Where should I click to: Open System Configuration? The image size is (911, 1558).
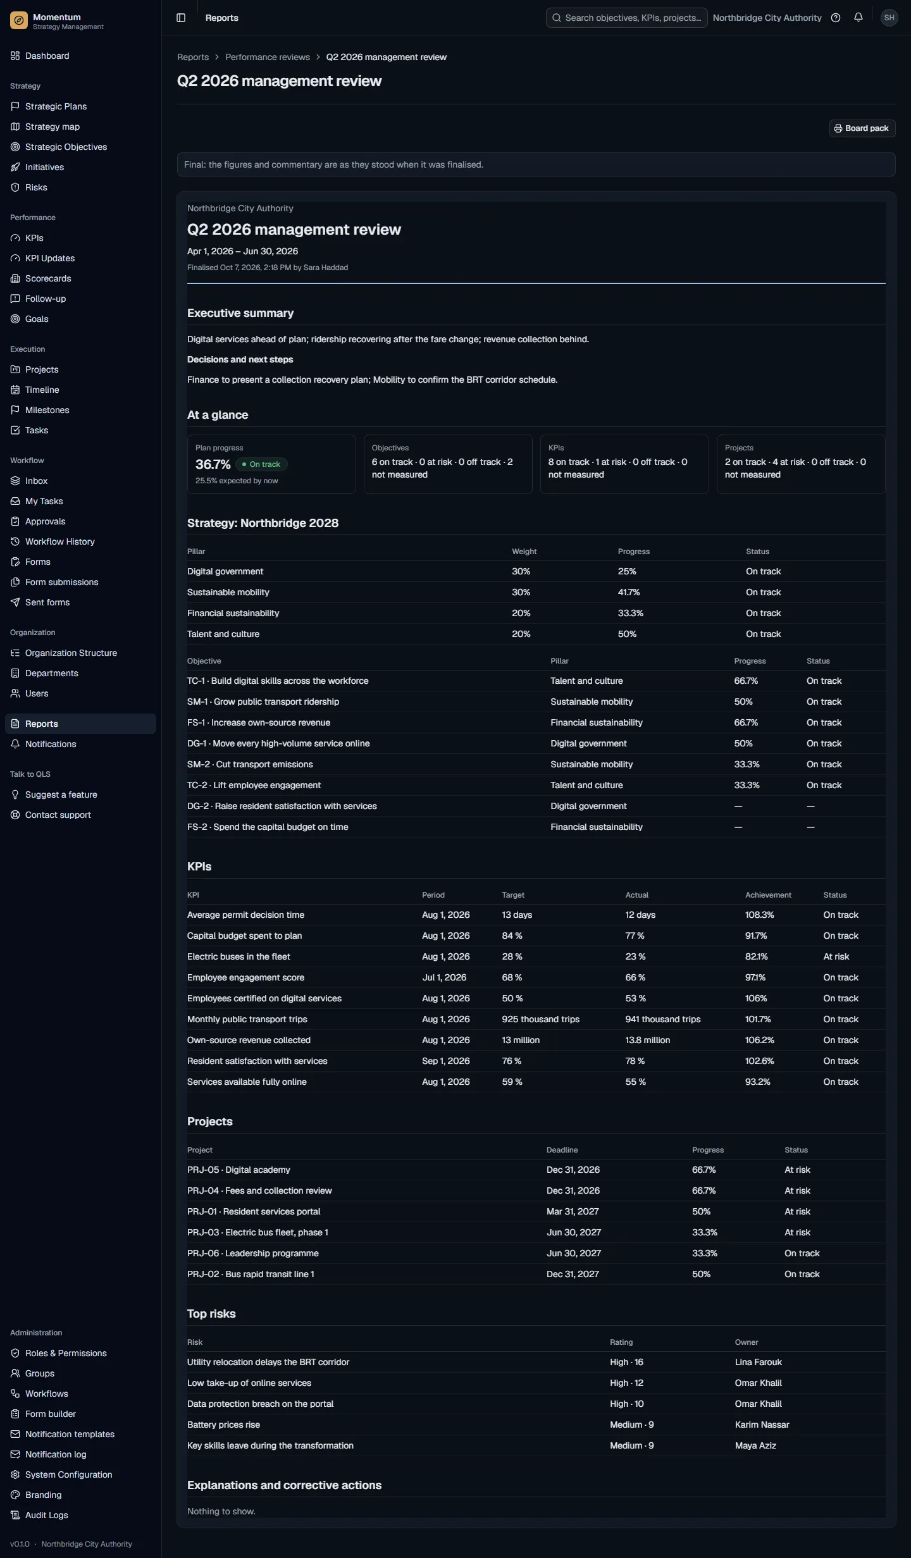point(80,1475)
